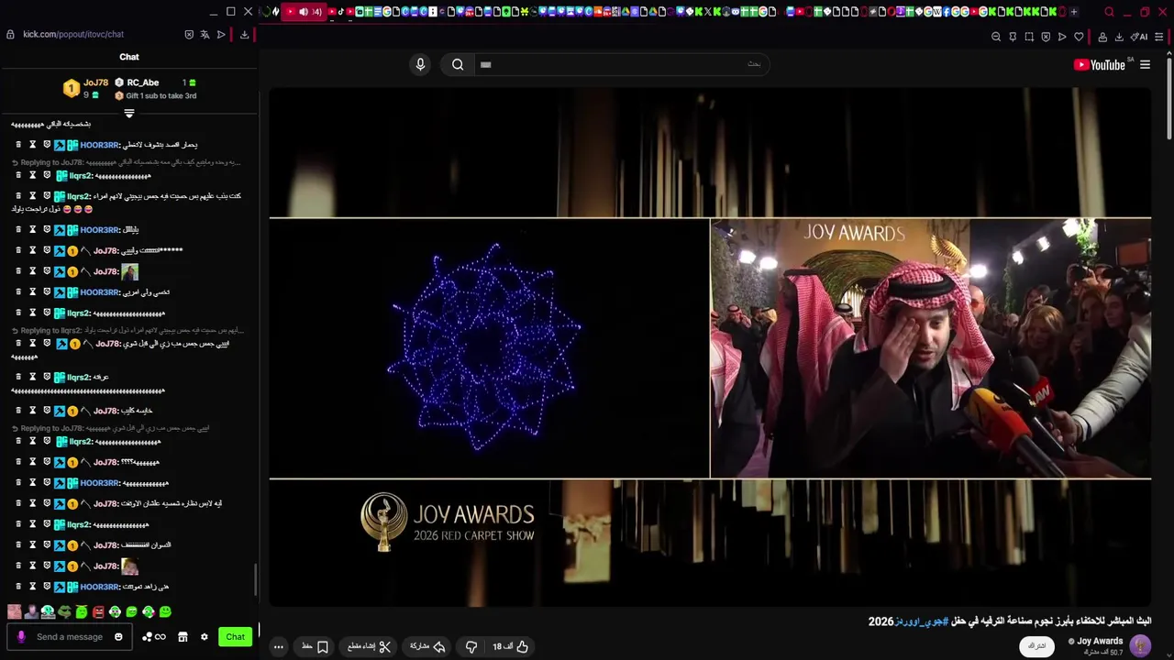
Task: Click the اشتراك subscribe button
Action: [x=1036, y=646]
